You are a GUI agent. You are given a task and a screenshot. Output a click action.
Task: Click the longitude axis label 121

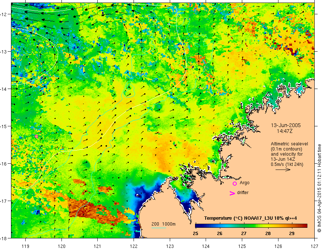tap(98, 246)
